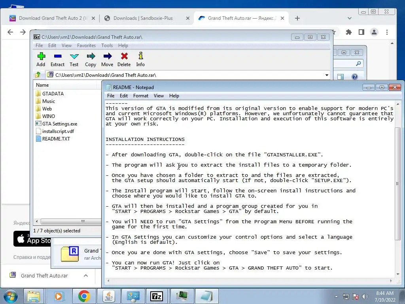Open the Notepad Help menu
405x304 pixels.
click(174, 96)
